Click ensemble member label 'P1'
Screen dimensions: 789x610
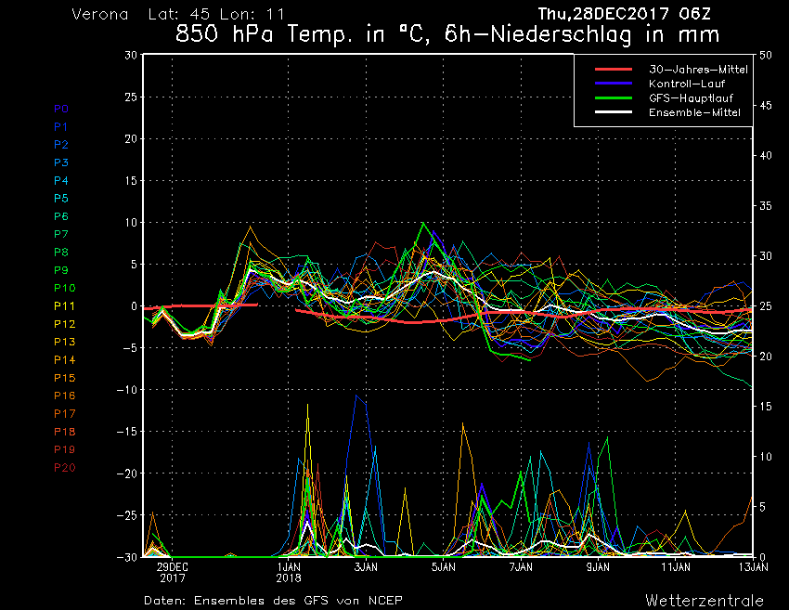click(x=61, y=127)
